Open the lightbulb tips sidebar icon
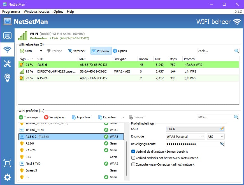Screen dimensions: 244x185 coord(7,77)
